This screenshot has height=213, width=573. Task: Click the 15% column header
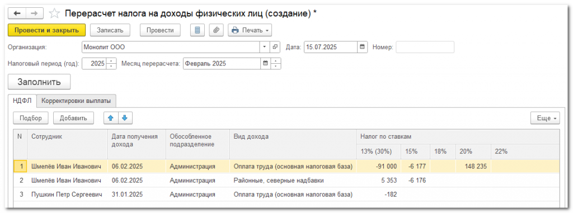point(416,152)
